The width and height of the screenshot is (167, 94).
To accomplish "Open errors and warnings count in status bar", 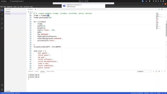I will [x=17, y=93].
